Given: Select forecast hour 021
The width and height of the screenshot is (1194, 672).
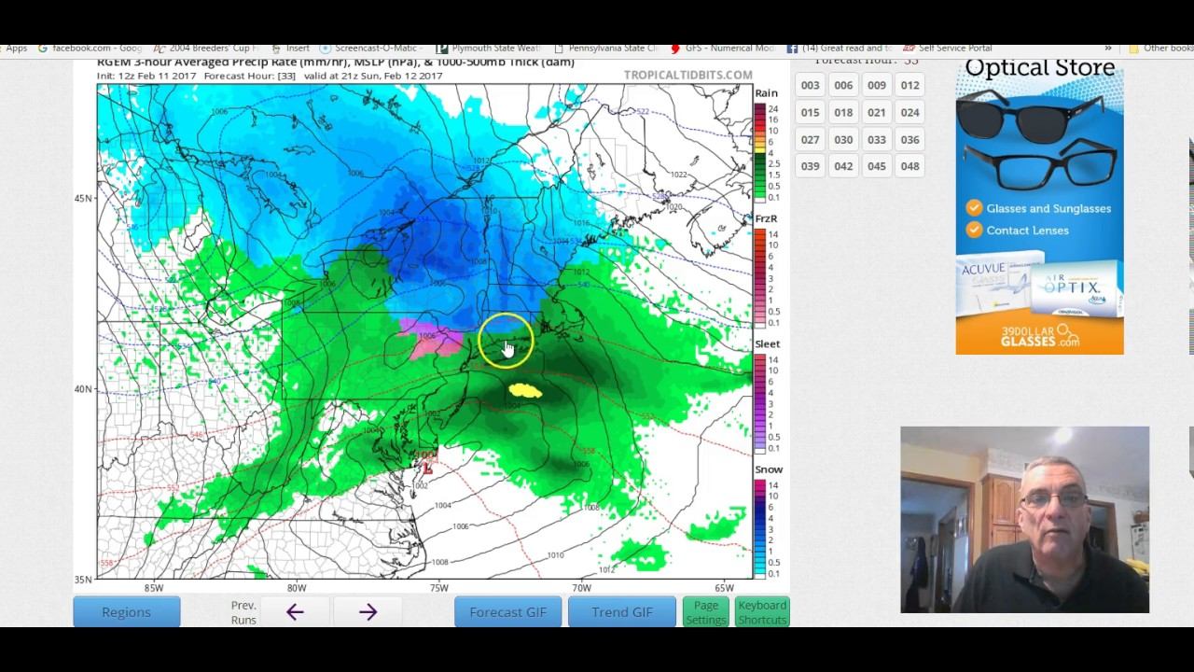Looking at the screenshot, I should pos(877,112).
